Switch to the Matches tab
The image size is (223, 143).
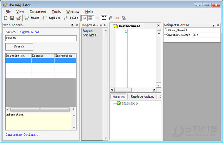tap(119, 96)
